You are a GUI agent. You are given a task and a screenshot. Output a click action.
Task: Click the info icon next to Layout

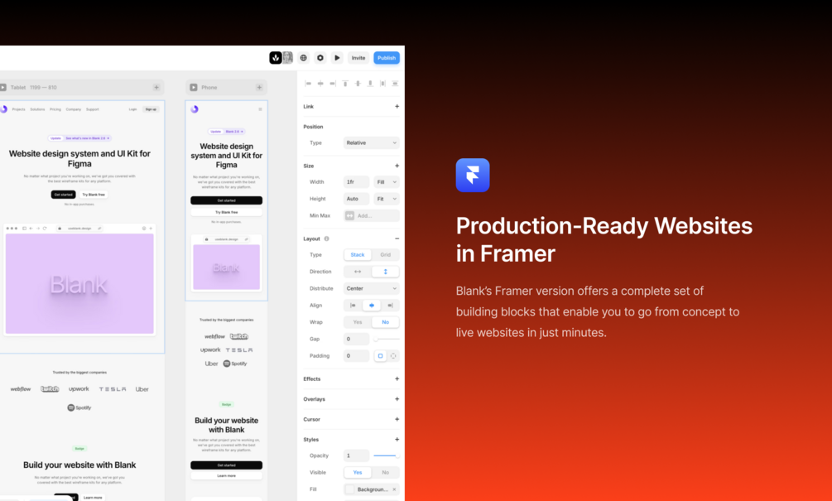tap(327, 238)
